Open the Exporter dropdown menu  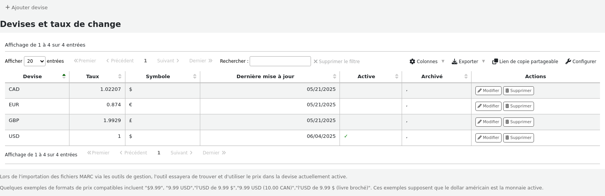(468, 61)
